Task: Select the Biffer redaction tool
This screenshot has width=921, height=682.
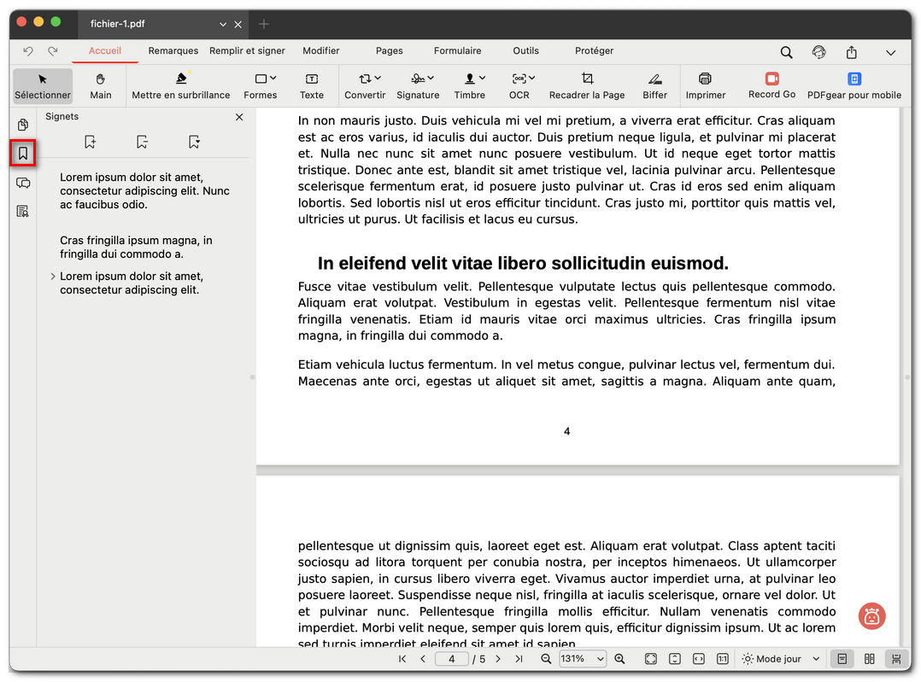Action: point(654,85)
